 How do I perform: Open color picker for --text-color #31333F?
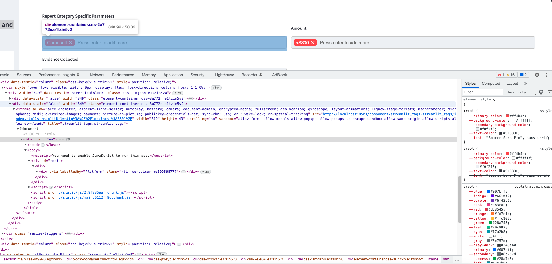click(x=501, y=133)
